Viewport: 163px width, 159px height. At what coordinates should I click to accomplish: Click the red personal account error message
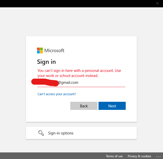[x=79, y=73]
